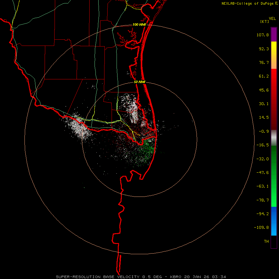Click the -0.9 velocity scale value
The image size is (279, 279).
264,131
